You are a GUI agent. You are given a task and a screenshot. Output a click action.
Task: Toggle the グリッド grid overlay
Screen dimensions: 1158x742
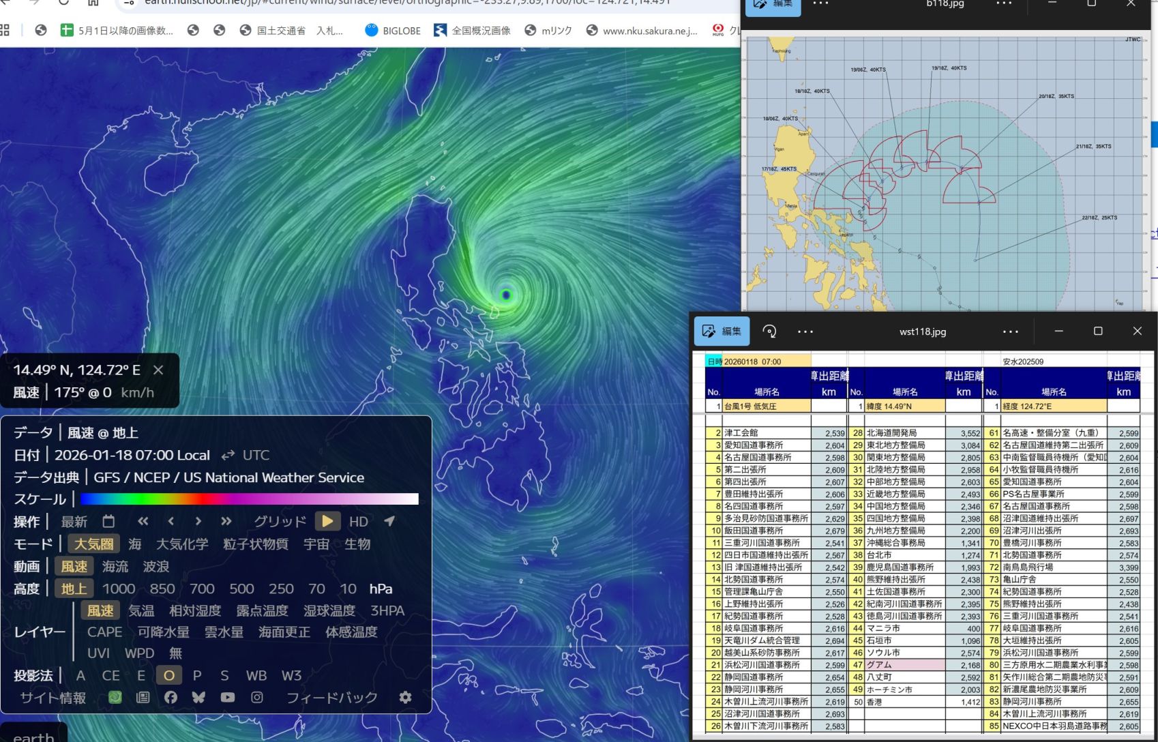pyautogui.click(x=280, y=522)
